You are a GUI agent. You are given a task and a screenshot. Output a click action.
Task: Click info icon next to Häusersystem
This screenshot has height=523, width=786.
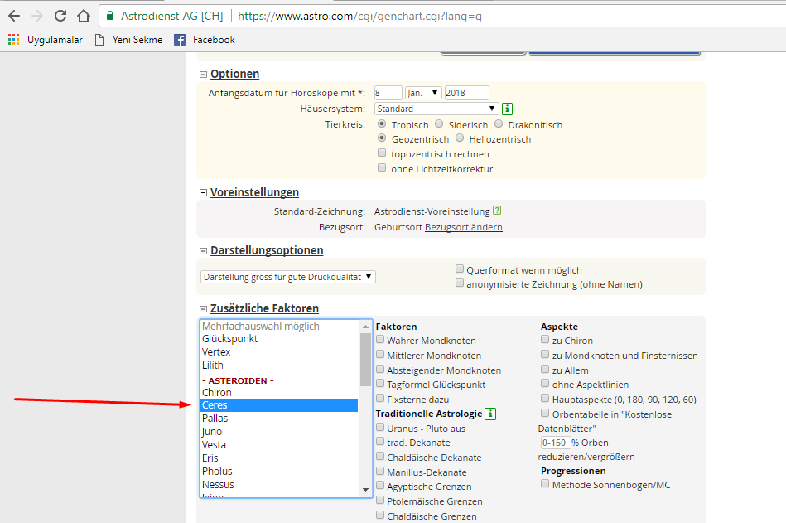pos(507,109)
